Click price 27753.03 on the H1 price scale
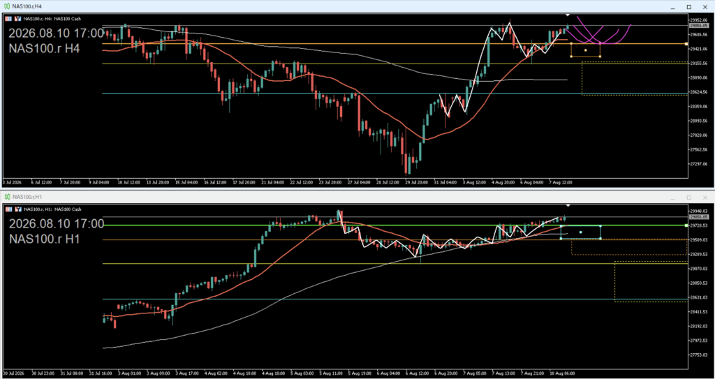Viewport: 715px width, 379px height. (699, 355)
